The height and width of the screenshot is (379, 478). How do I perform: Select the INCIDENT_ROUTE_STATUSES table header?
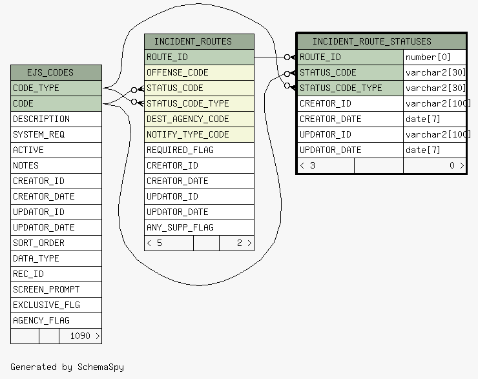click(381, 41)
